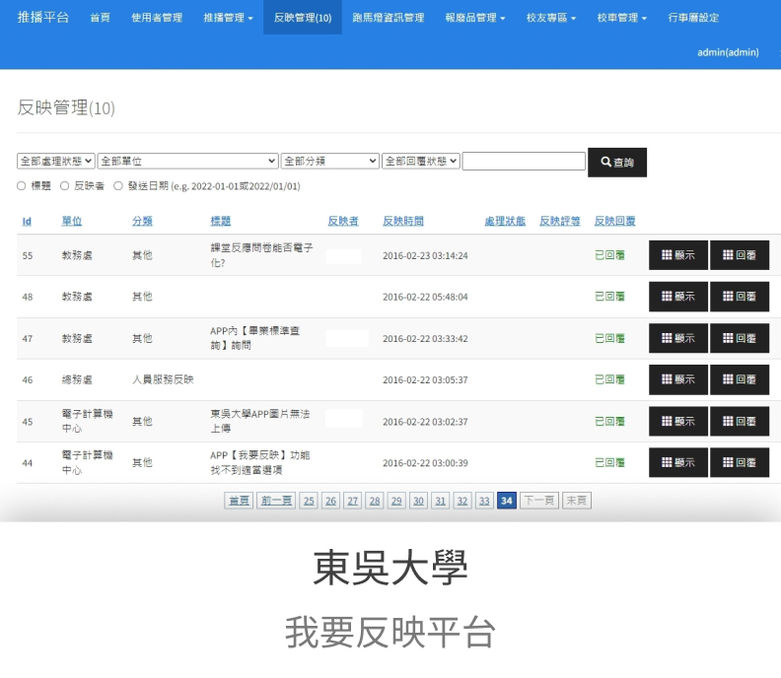Expand the 推播管理 menu
This screenshot has width=781, height=678.
pos(228,18)
